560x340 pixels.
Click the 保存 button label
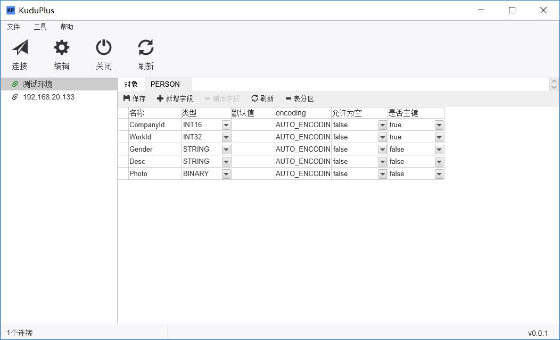coord(139,98)
